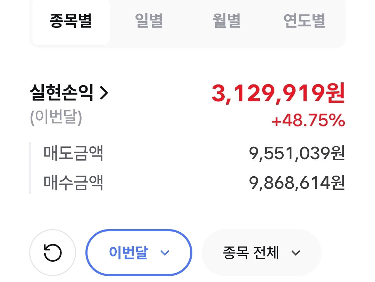
Task: Open the 이번달 period dropdown
Action: 139,252
